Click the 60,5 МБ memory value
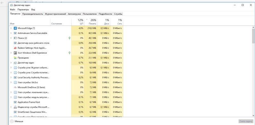This screenshot has width=255, height=125. click(92, 33)
